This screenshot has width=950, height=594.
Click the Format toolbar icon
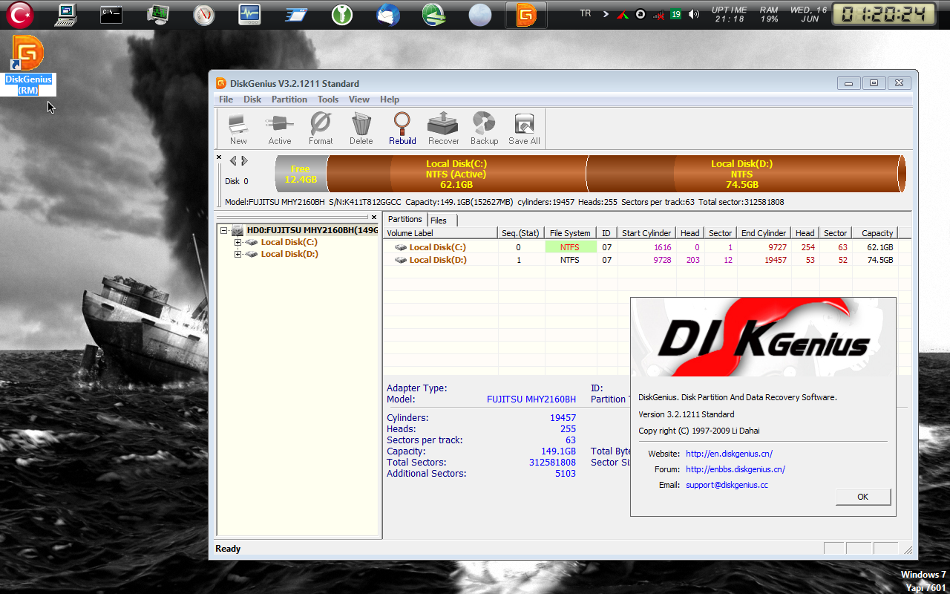[x=321, y=128]
